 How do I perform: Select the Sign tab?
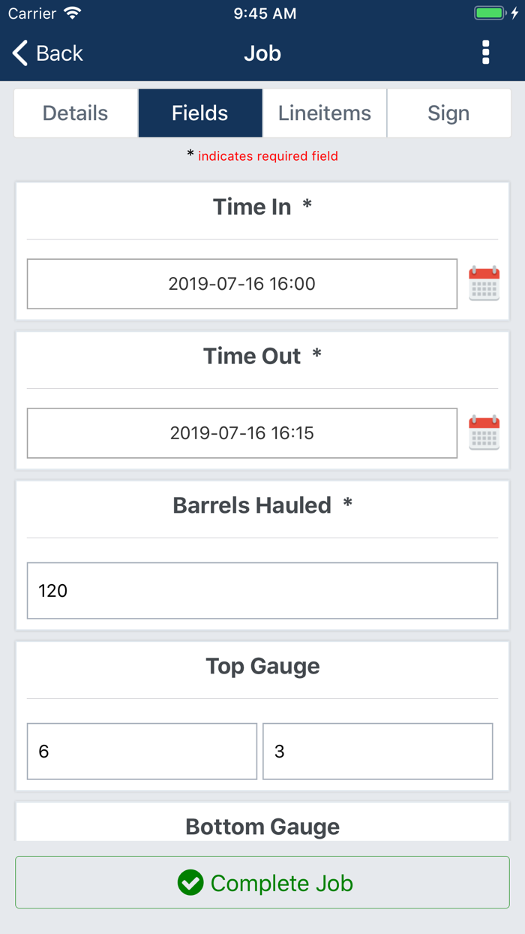tap(448, 113)
